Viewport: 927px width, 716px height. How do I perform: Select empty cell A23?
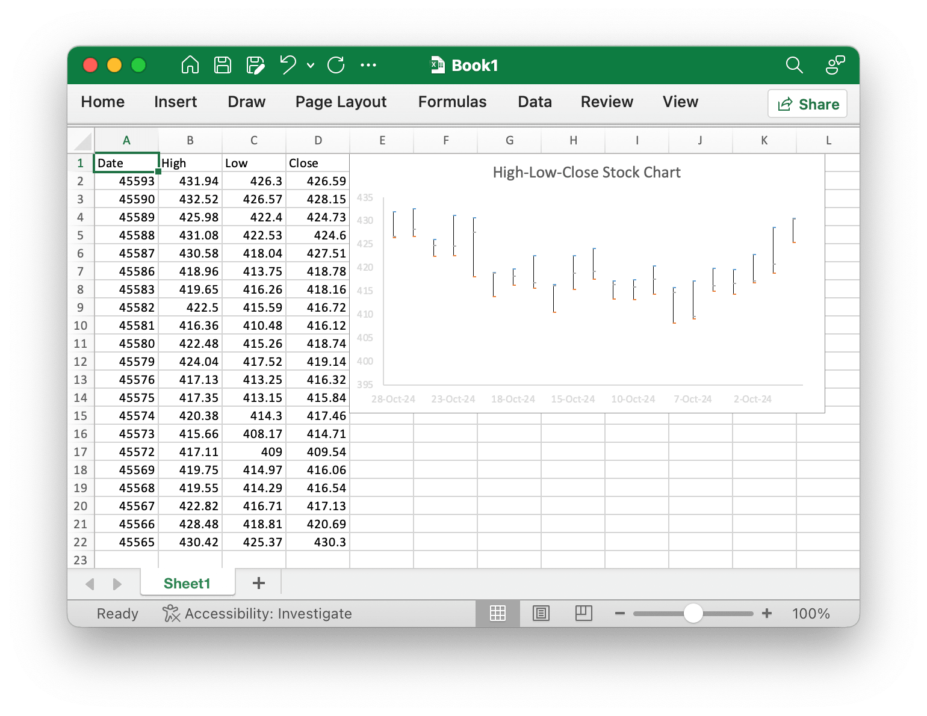point(126,560)
